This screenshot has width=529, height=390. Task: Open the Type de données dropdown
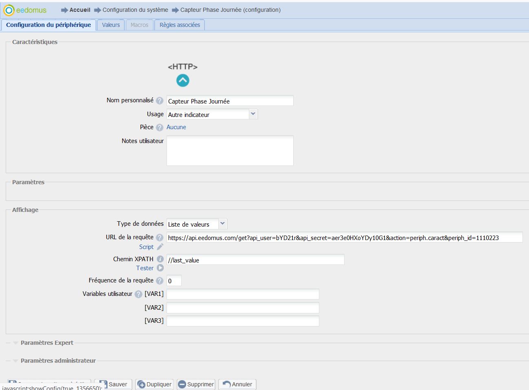click(x=222, y=224)
